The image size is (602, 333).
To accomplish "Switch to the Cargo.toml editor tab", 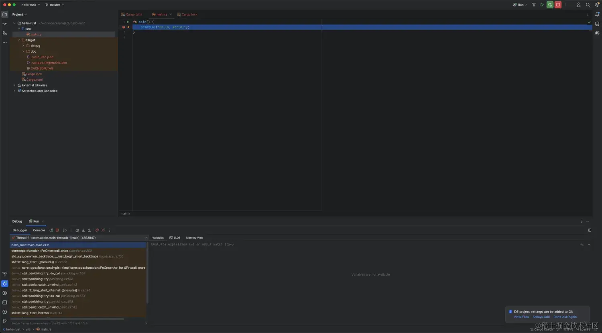I will coord(132,14).
